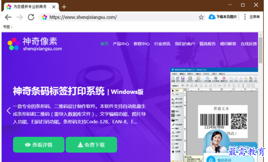Click the description paragraph starting 一款专业的条形码
268x162 pixels.
pos(79,114)
